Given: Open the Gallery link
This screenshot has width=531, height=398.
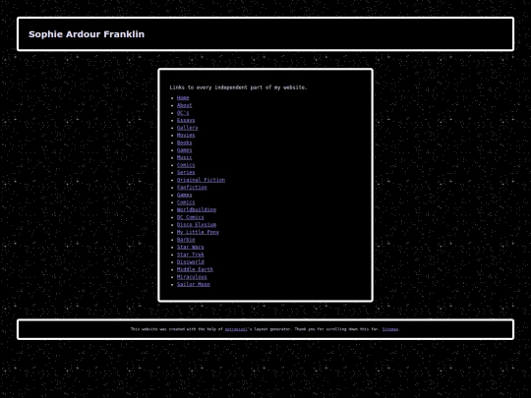Looking at the screenshot, I should pos(187,128).
